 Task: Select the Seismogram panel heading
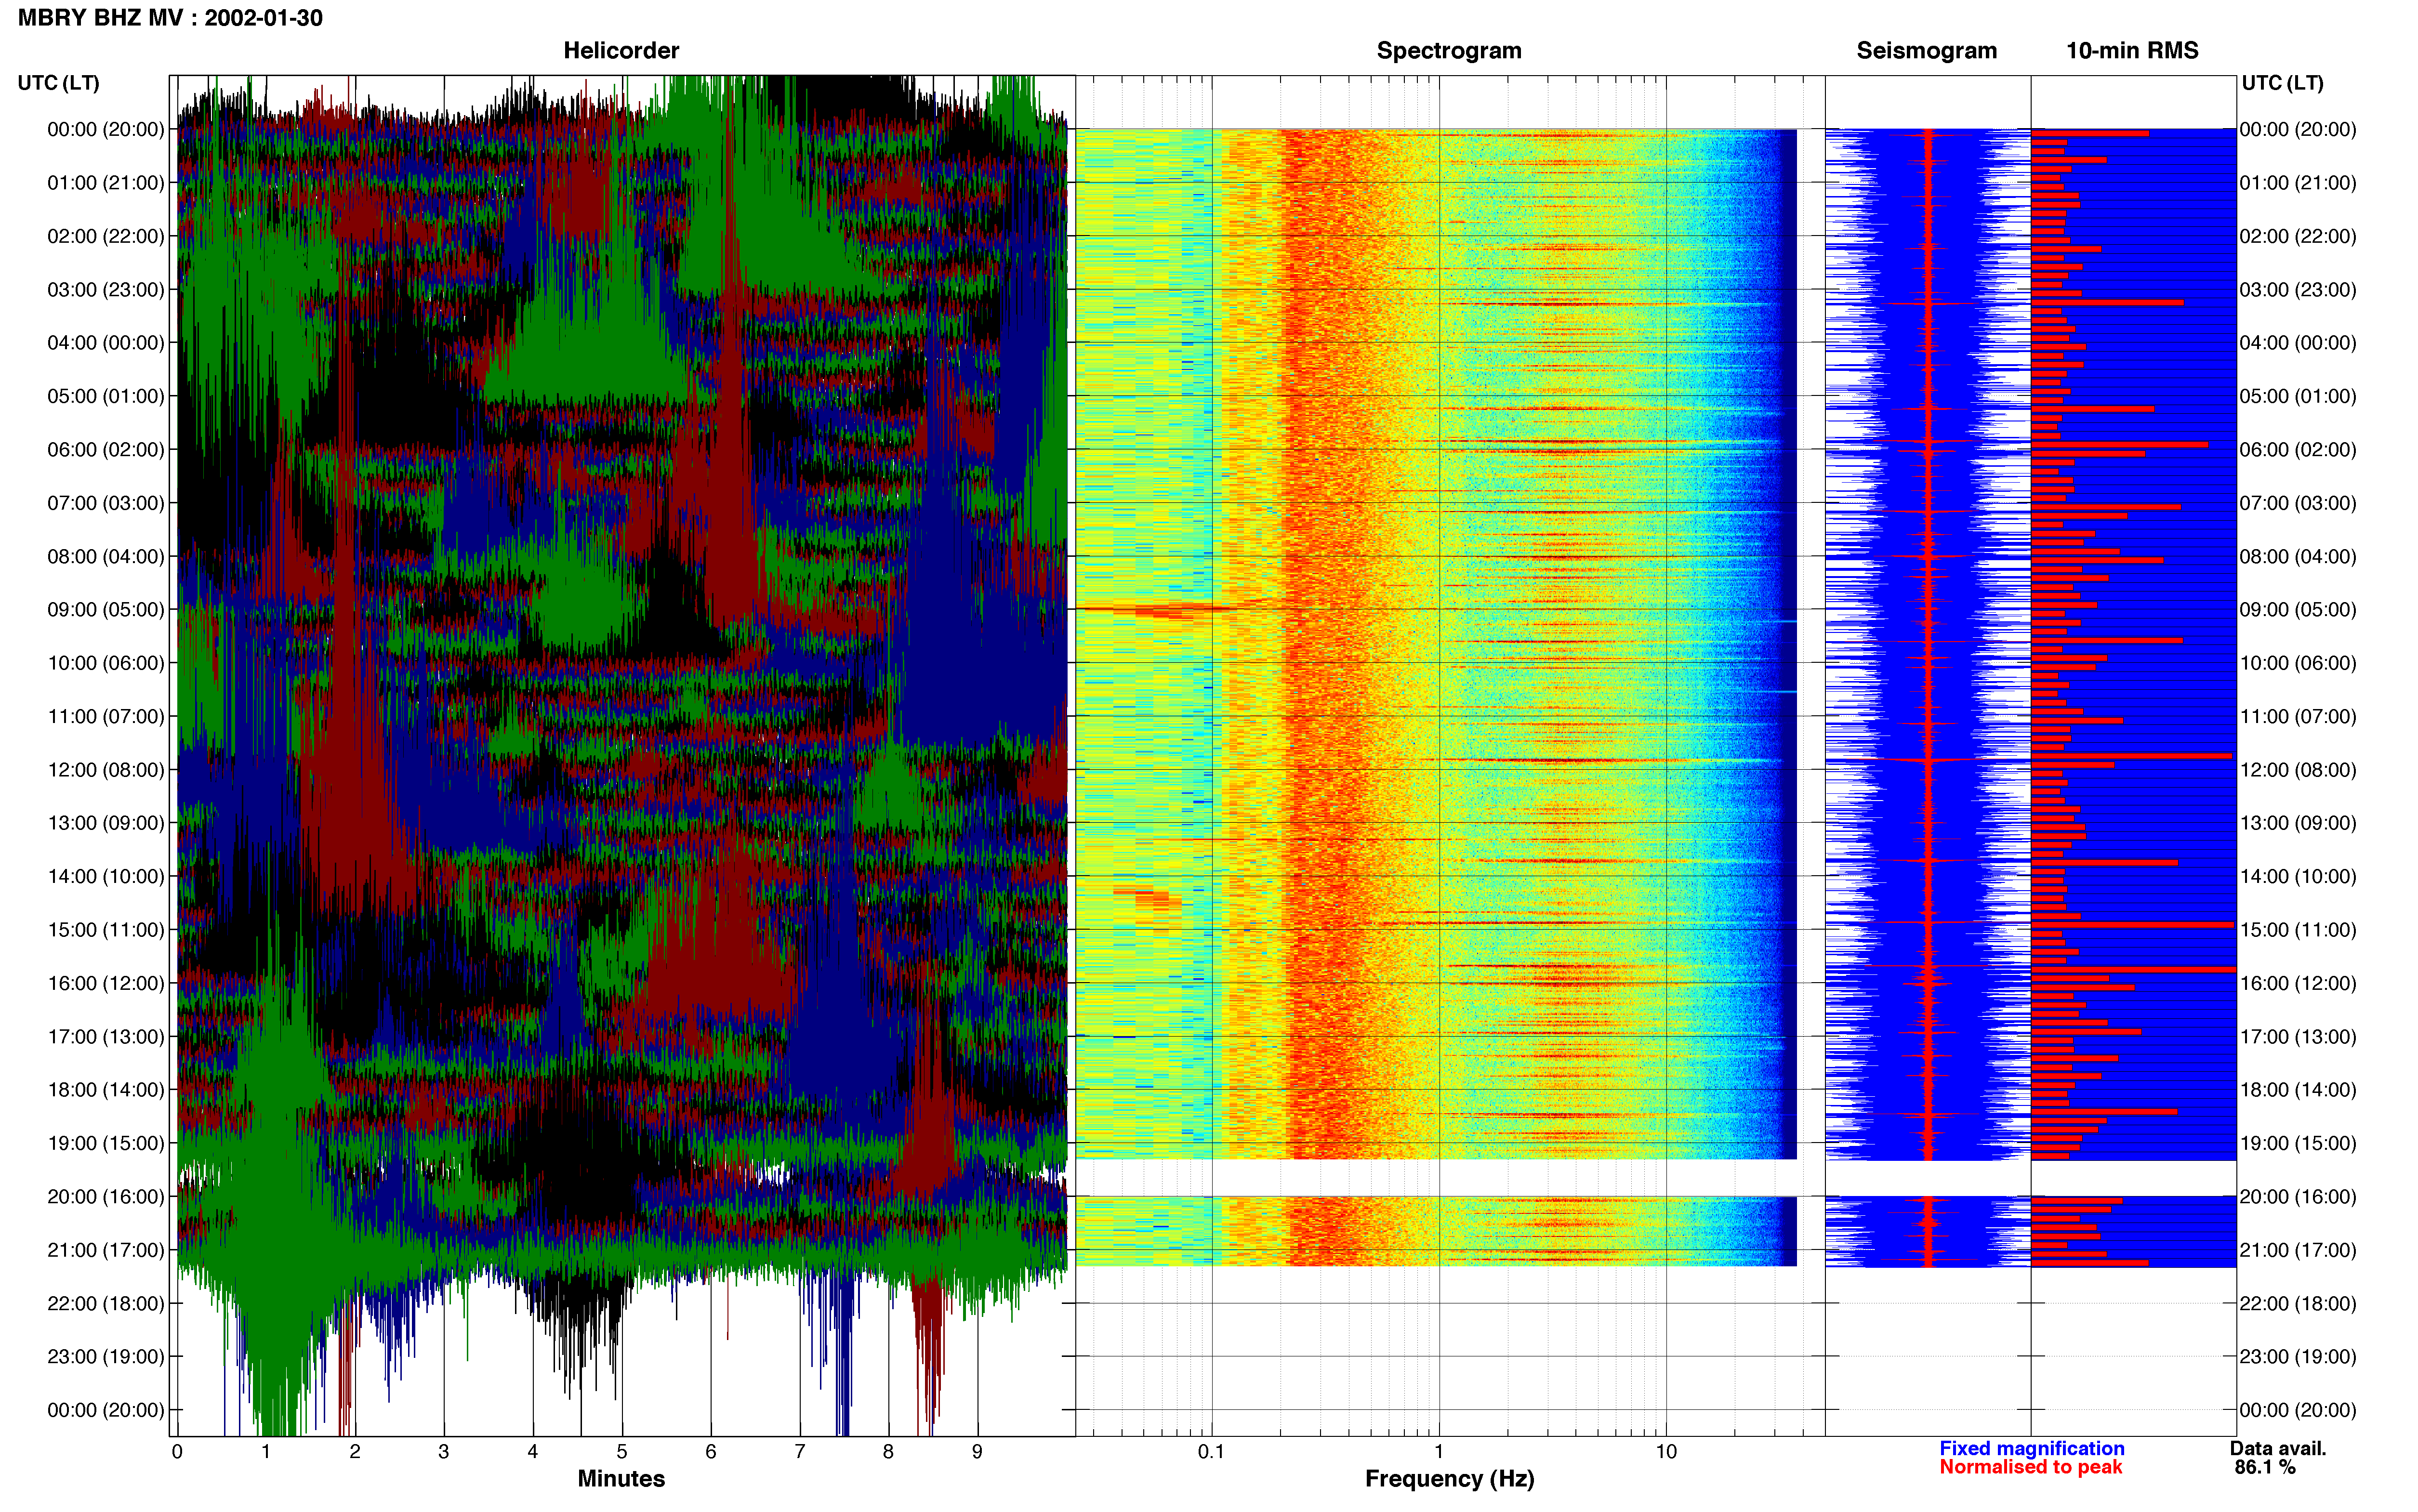(x=1926, y=50)
